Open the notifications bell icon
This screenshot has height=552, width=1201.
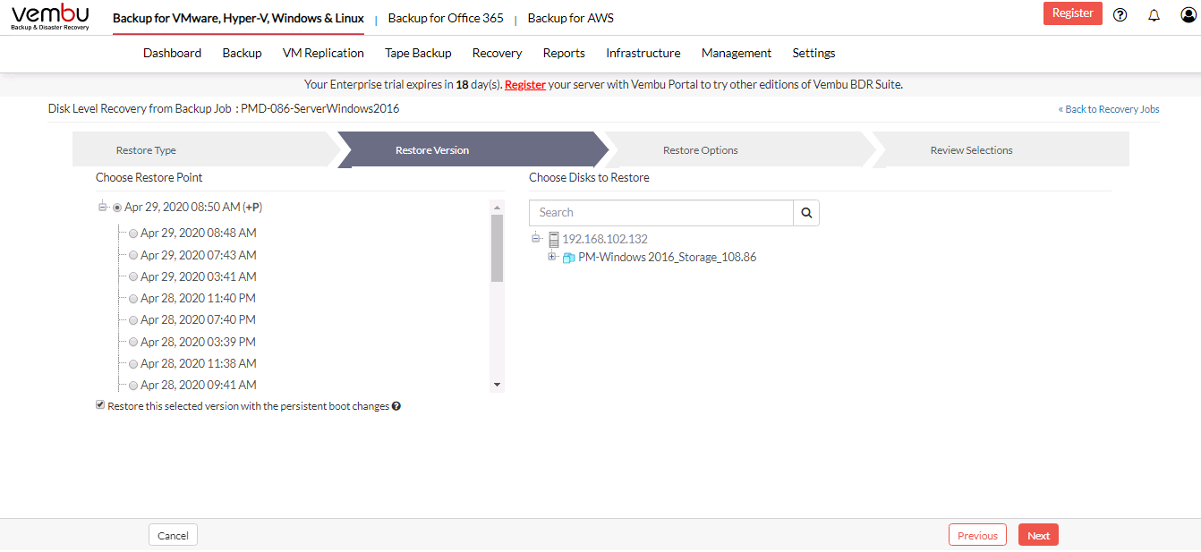1154,15
